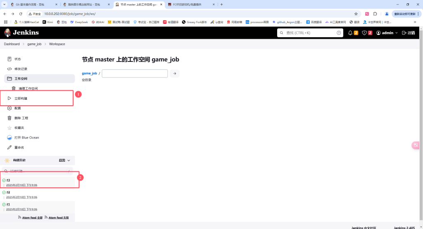Viewport: 423px width, 229px height.
Task: Click 注销 logout button
Action: pyautogui.click(x=409, y=33)
